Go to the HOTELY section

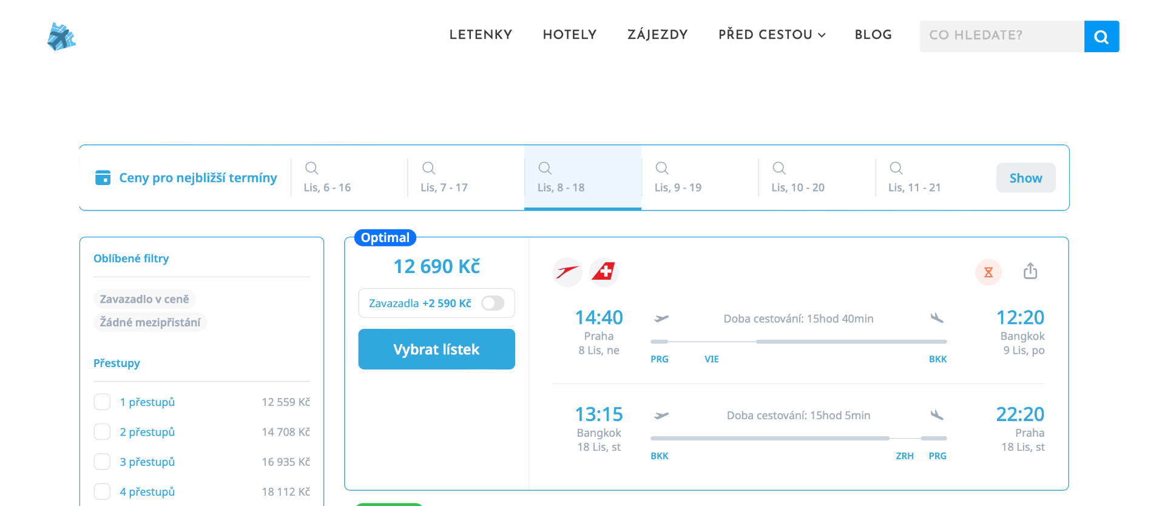569,35
